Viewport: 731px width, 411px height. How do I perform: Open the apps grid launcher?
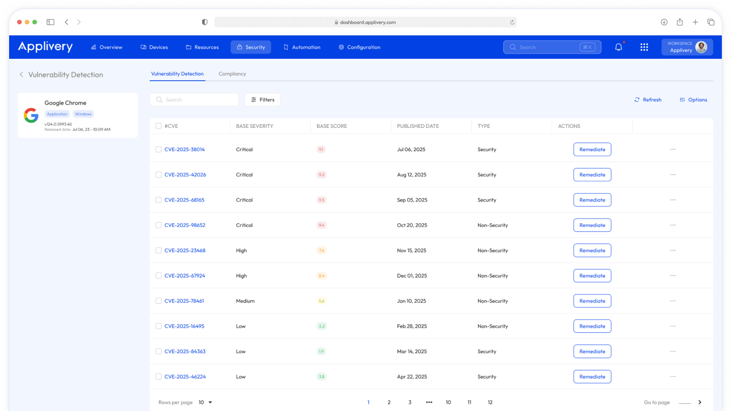pos(644,47)
